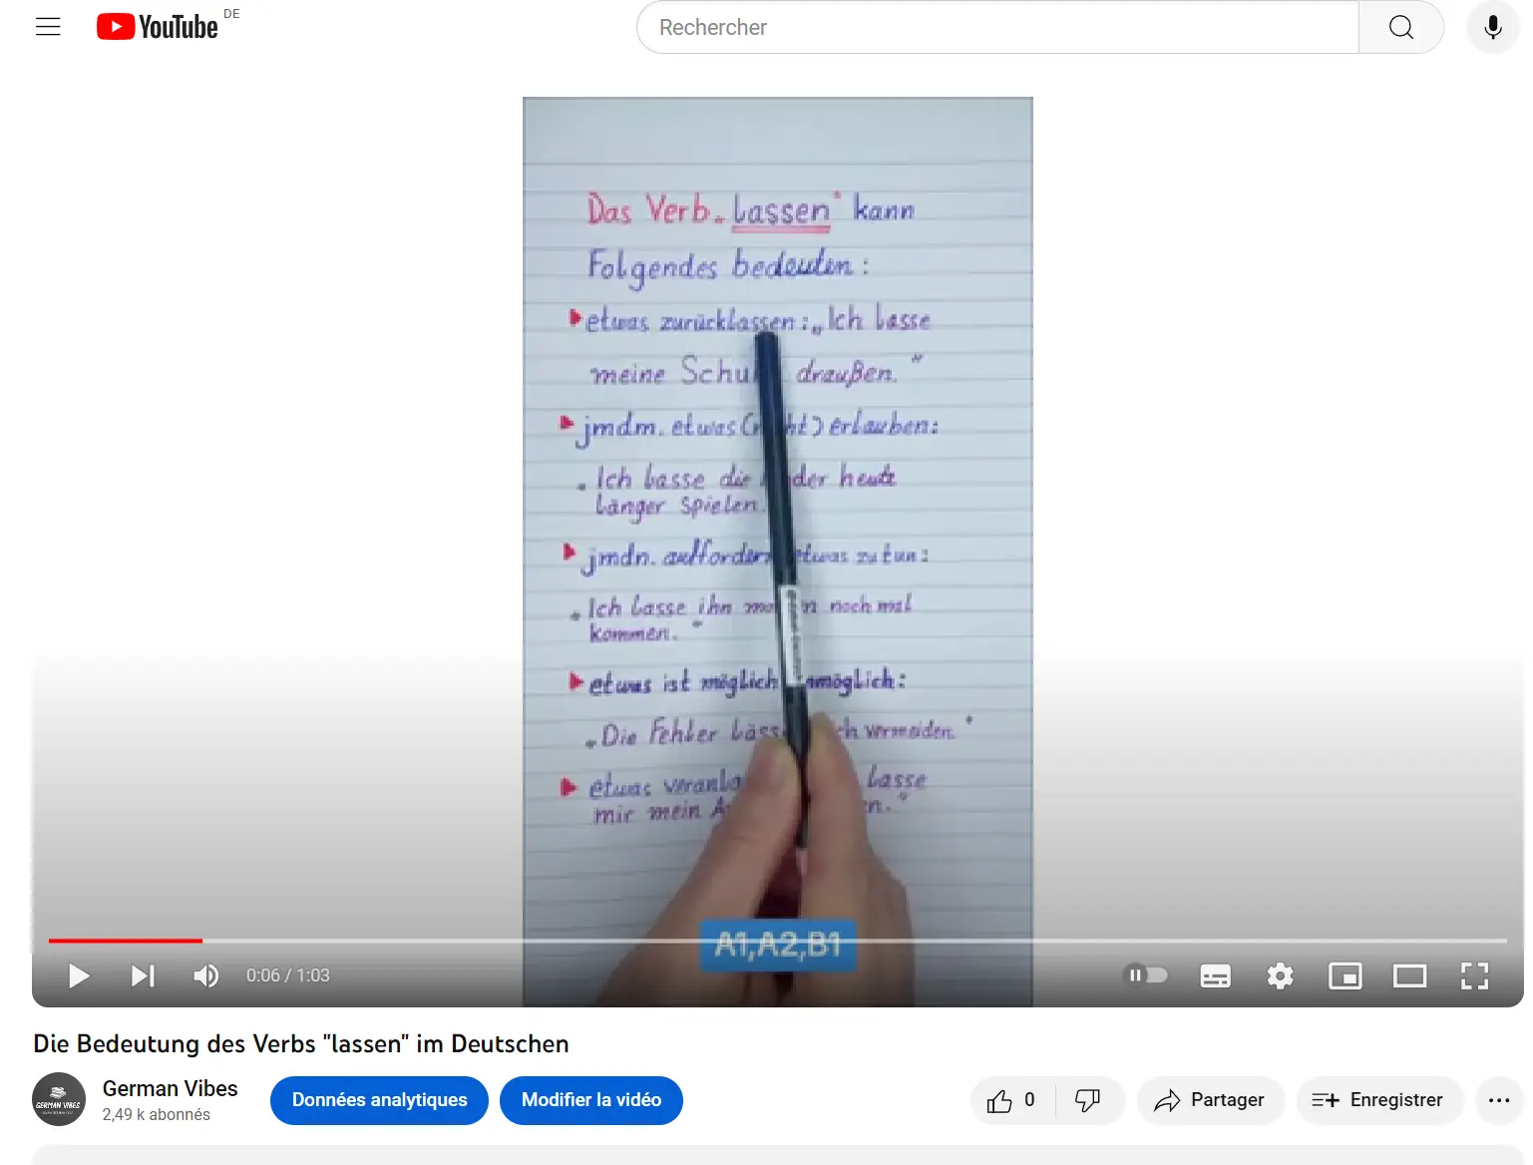Enable subtitles with the captions icon
The image size is (1533, 1165).
tap(1215, 975)
